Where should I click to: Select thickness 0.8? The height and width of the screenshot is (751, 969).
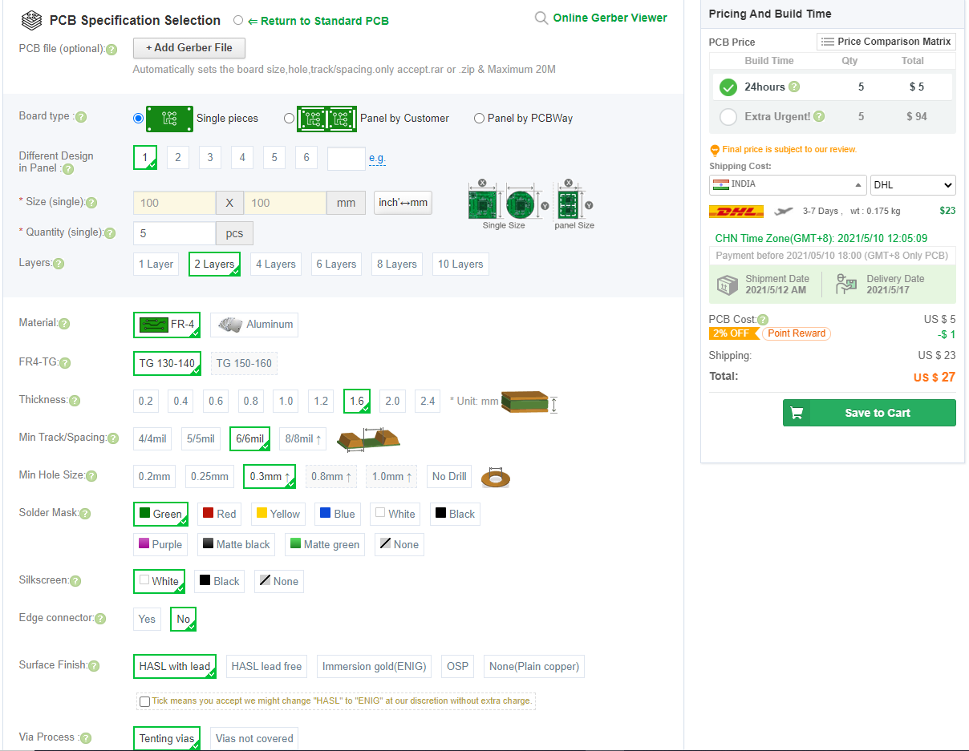point(251,401)
